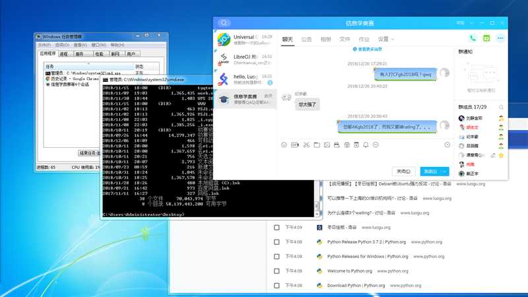Start a voice call with the green phone icon

[x=473, y=38]
